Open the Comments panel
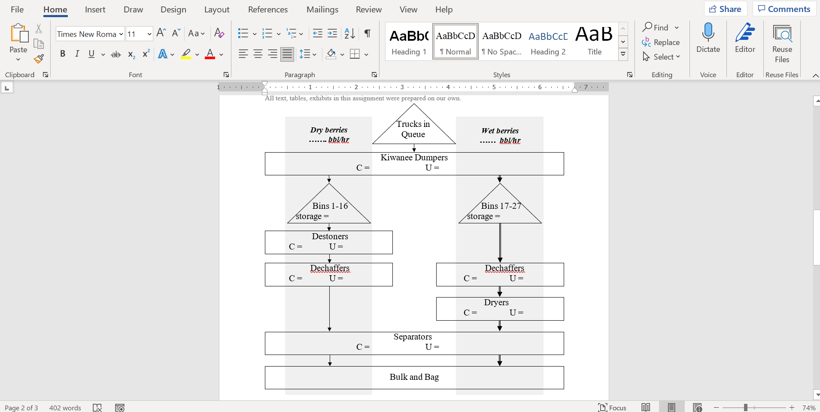This screenshot has width=820, height=412. [784, 9]
